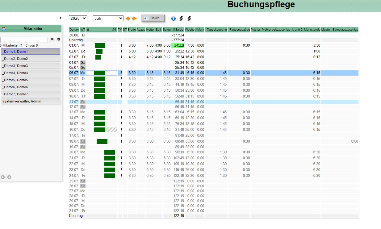
Task: Click the chain-link icon directly beside the info icon
Action: click(x=181, y=19)
